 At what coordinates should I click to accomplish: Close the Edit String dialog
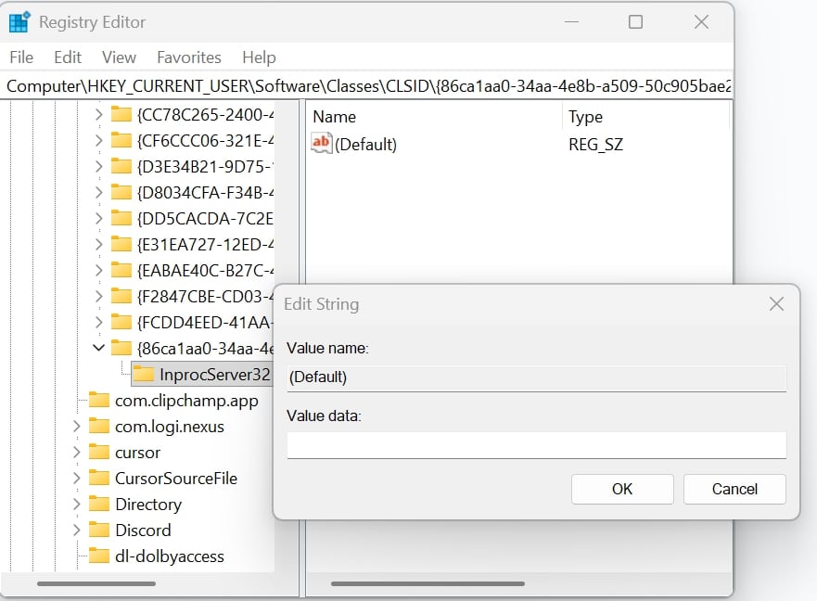pyautogui.click(x=776, y=304)
